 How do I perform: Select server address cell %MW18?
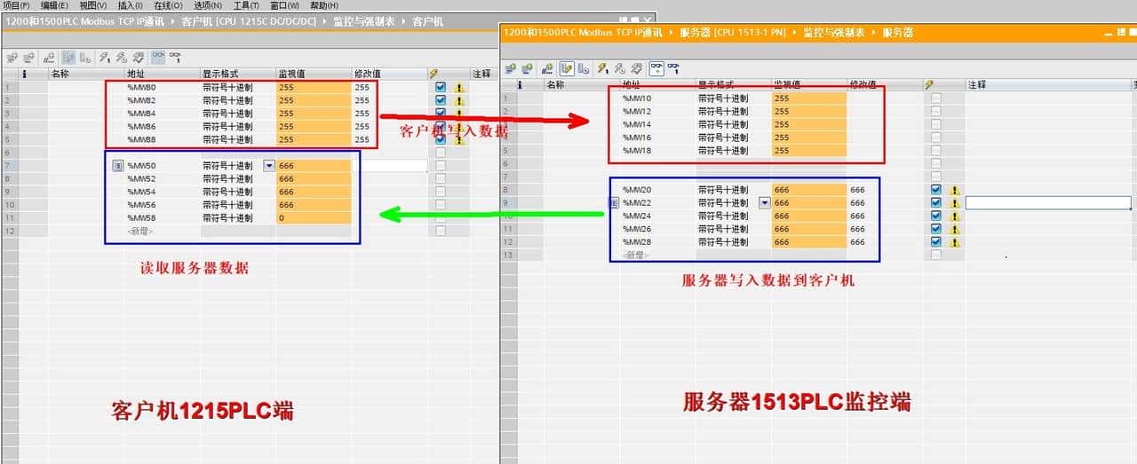[x=637, y=150]
